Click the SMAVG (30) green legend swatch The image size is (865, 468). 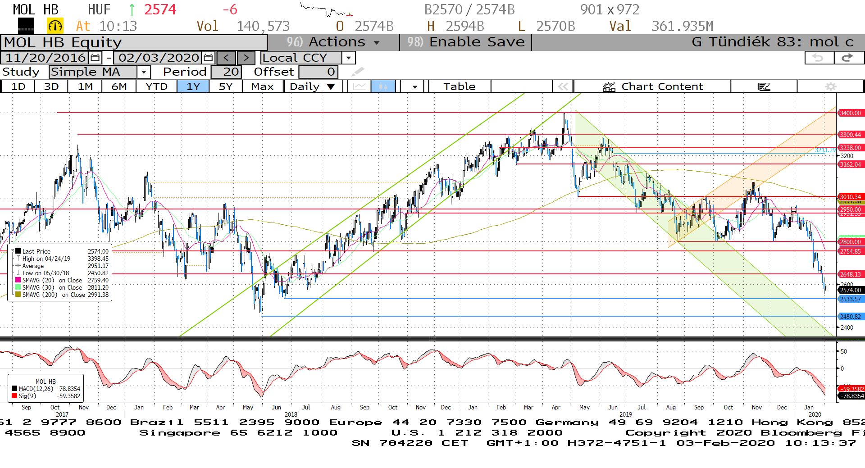coord(18,287)
